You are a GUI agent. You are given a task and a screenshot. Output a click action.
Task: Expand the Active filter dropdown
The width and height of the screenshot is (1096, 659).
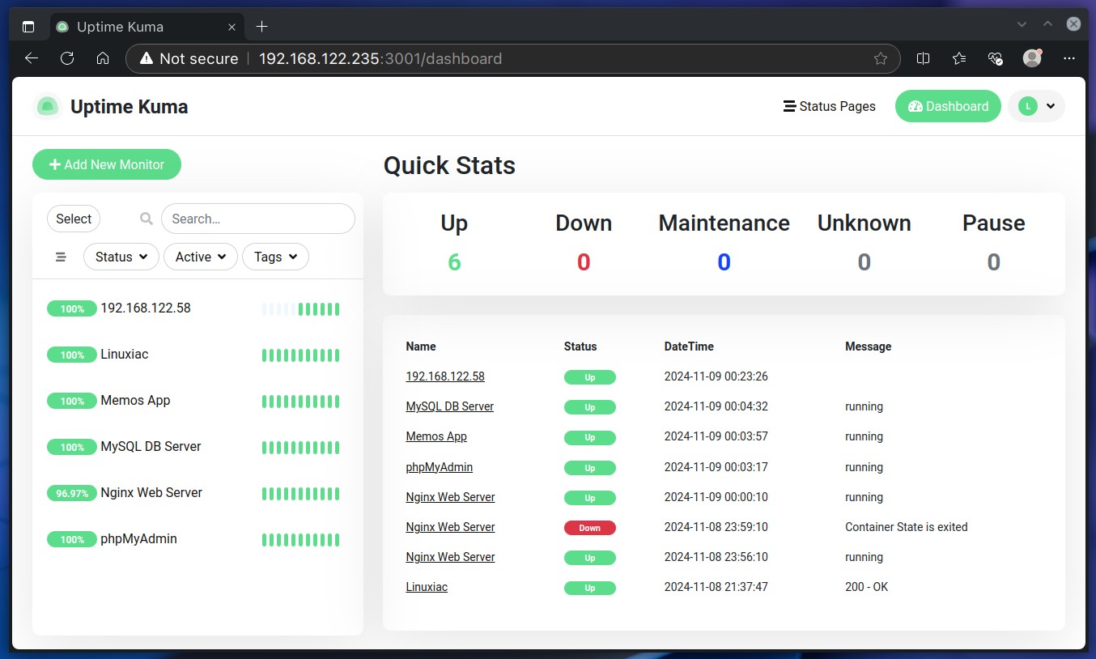(200, 257)
